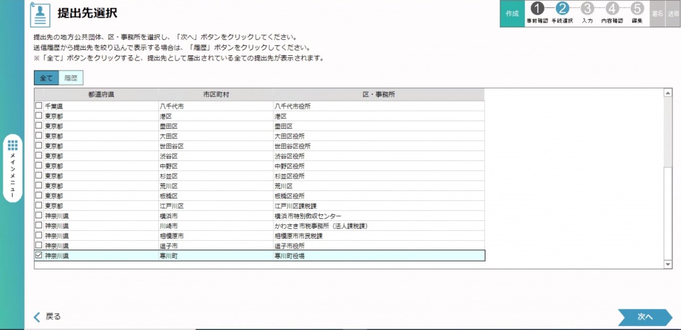This screenshot has height=330, width=681.
Task: Click the main menu grid icon
Action: 13,146
